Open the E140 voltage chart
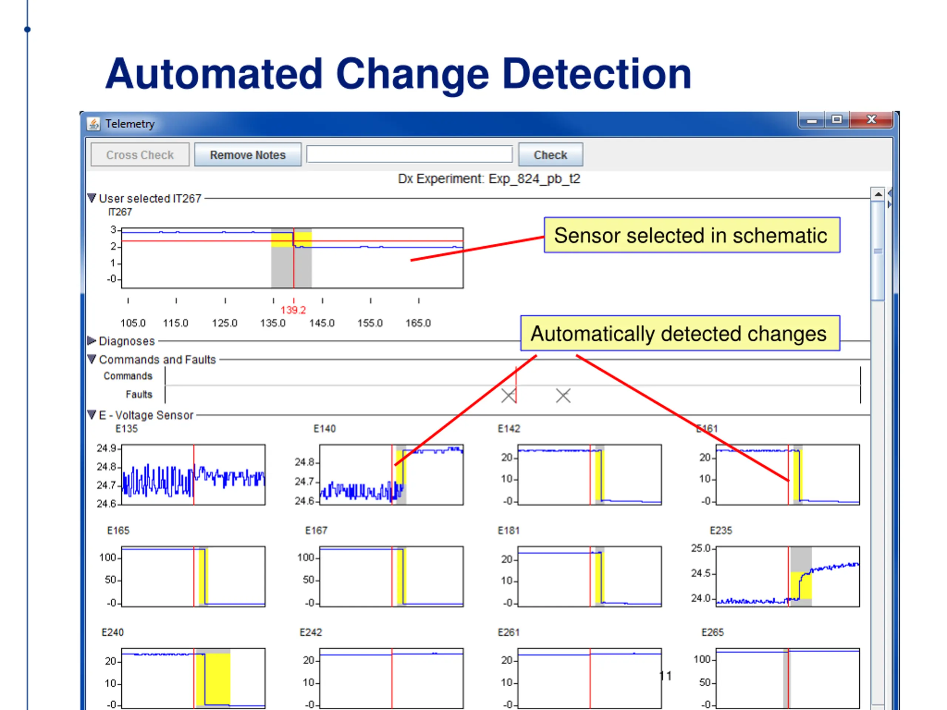 [391, 474]
